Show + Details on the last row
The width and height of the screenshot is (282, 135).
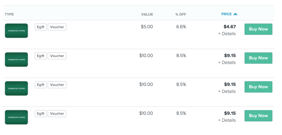tap(227, 120)
